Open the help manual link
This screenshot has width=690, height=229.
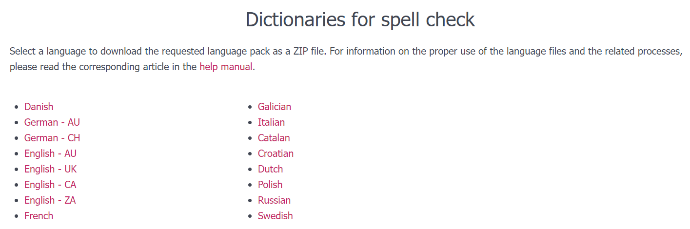[226, 67]
